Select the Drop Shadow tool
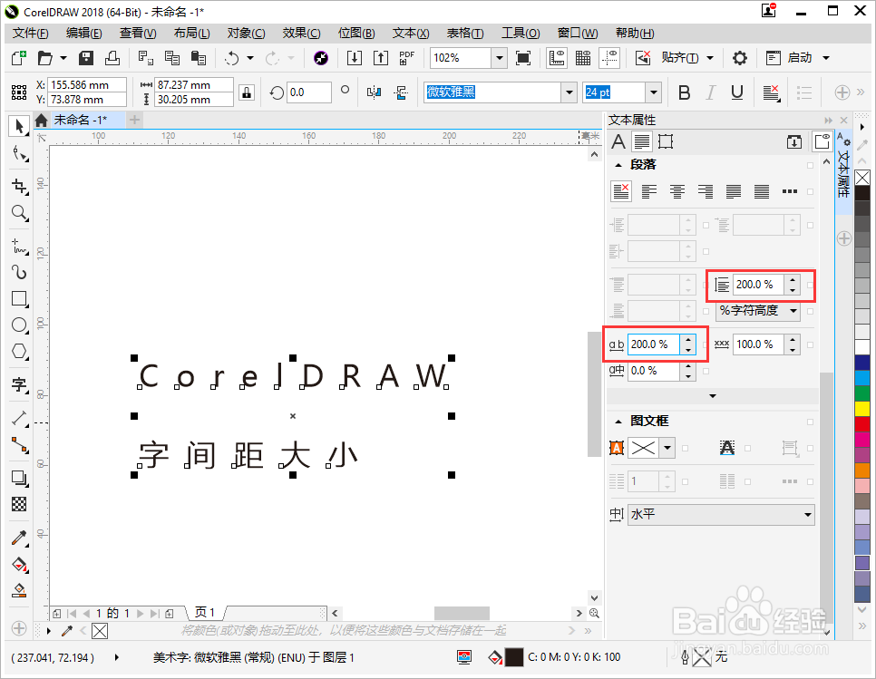This screenshot has height=679, width=876. click(x=19, y=478)
